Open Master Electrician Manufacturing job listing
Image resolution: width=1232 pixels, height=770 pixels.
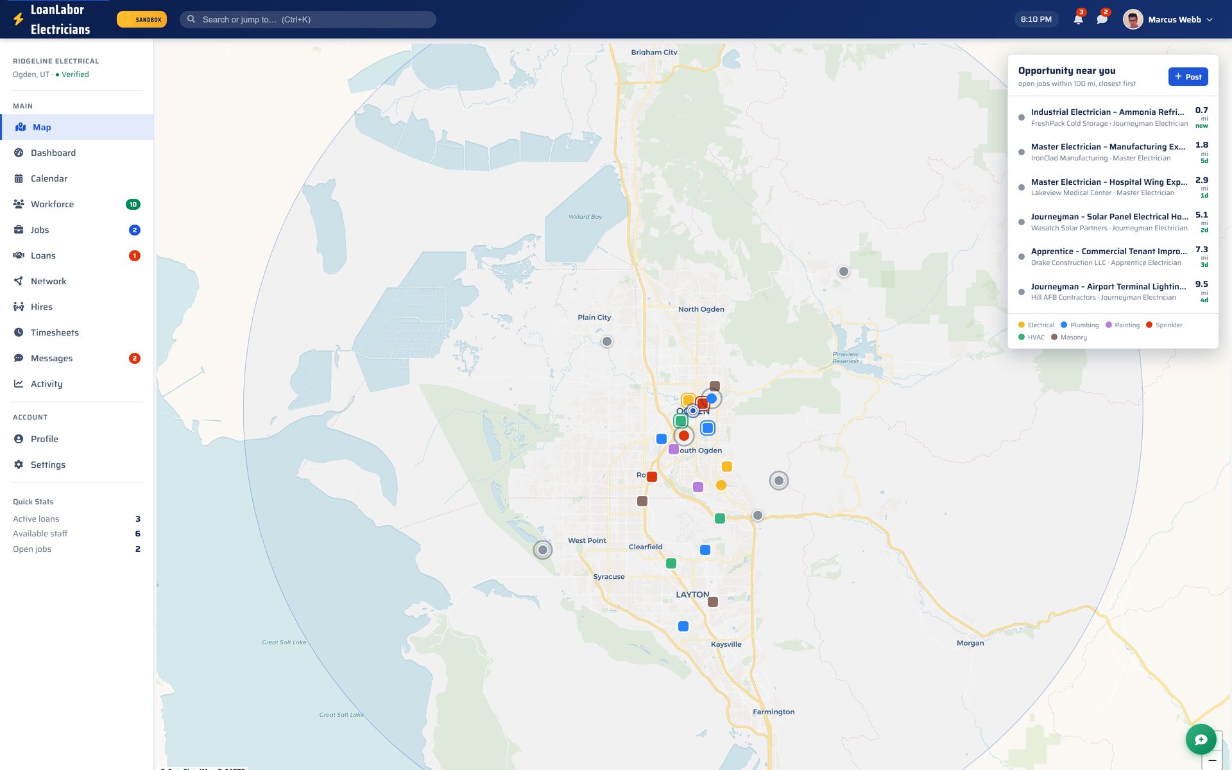pos(1113,152)
